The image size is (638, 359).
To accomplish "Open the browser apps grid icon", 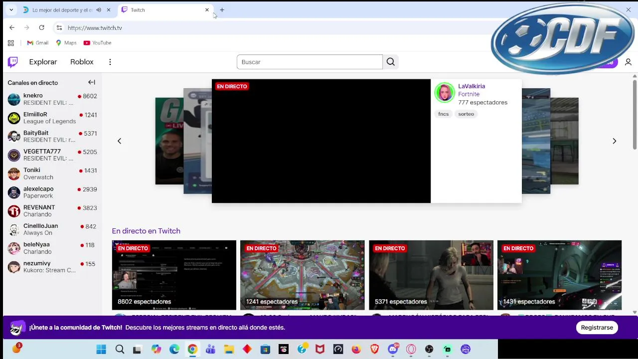I will click(x=11, y=43).
